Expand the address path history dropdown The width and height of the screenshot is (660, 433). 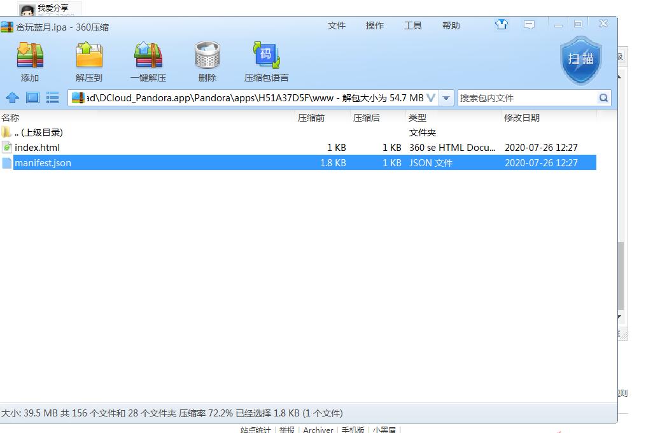coord(446,98)
